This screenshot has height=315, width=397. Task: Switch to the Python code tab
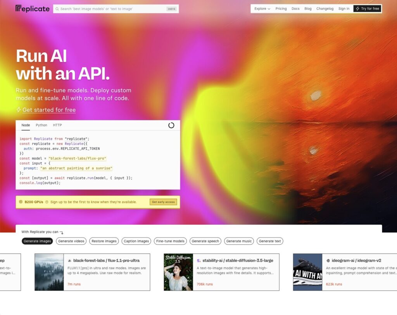point(41,125)
